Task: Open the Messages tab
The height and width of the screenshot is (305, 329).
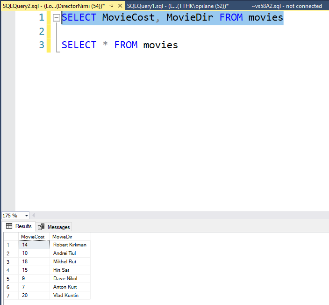Action: click(x=58, y=227)
